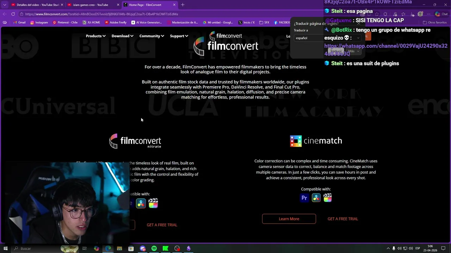Click Premiere Pro icon under CineMatch

tap(304, 198)
